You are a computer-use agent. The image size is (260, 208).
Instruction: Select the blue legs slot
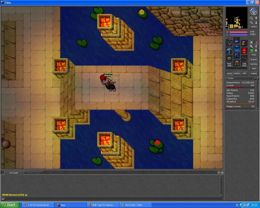pos(237,56)
